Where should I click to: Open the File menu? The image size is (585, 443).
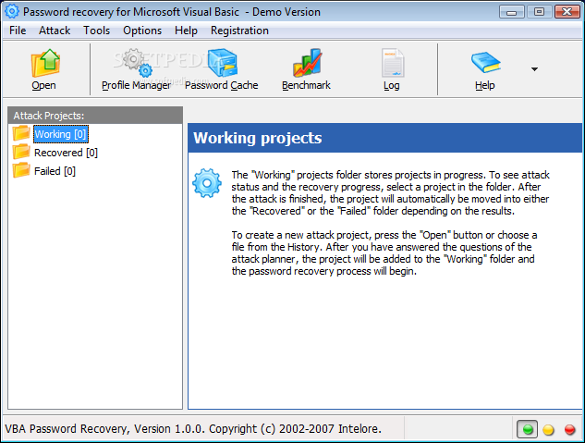18,31
